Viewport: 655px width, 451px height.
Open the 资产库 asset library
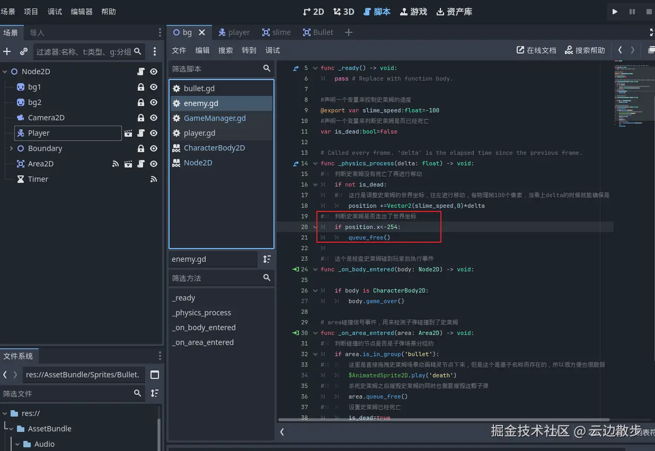(x=454, y=11)
